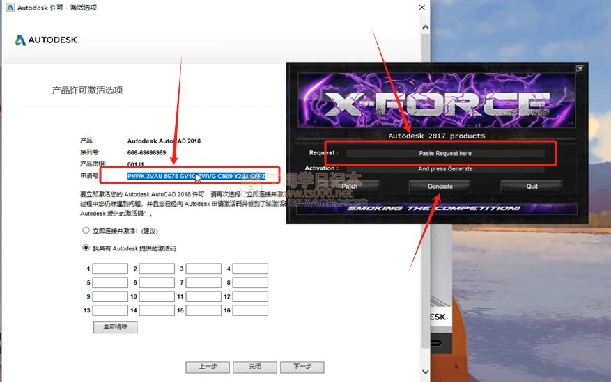
Task: Click the highlighted request code 'PNWK 2VAU EG78...'
Action: (196, 176)
